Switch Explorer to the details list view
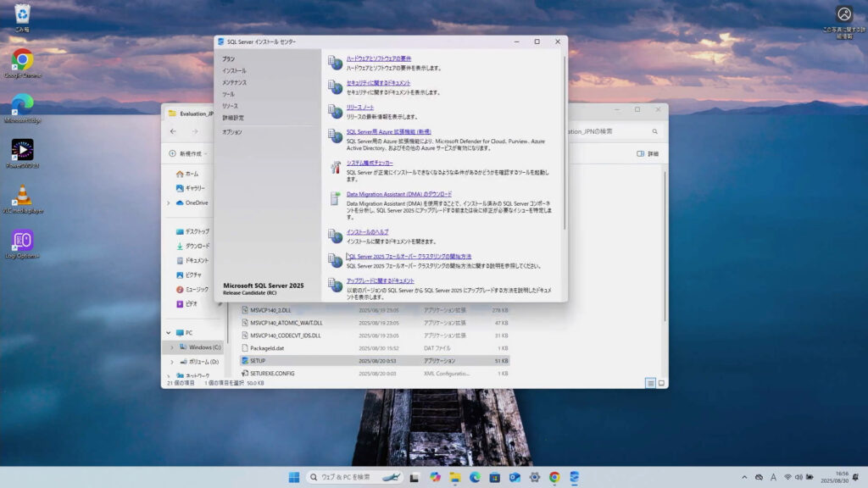 [650, 383]
